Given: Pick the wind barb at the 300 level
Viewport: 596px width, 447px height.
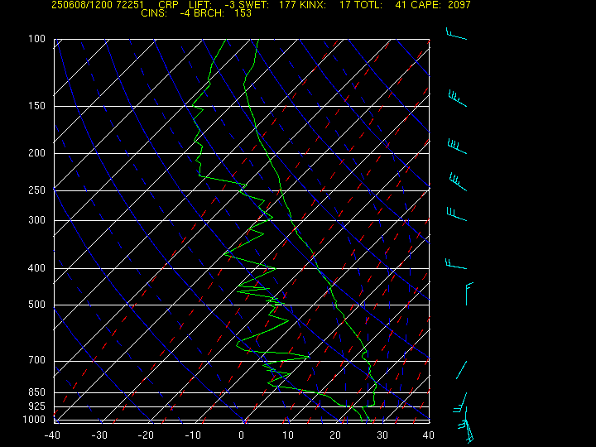Looking at the screenshot, I should pyautogui.click(x=456, y=214).
